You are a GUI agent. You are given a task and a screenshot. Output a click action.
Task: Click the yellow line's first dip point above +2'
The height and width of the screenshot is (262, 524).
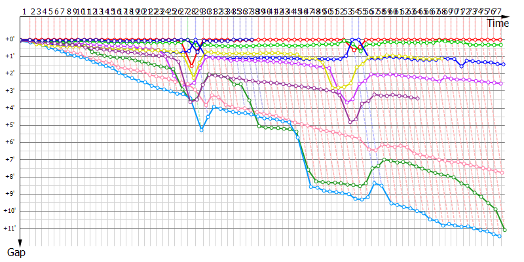[x=193, y=78]
